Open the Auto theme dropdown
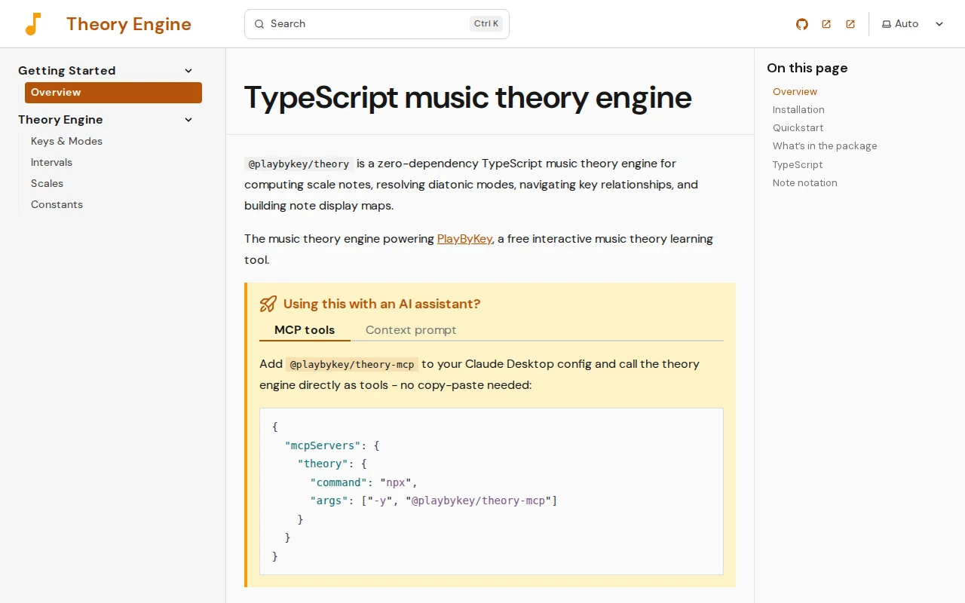Screen dimensions: 965x603 tap(913, 24)
